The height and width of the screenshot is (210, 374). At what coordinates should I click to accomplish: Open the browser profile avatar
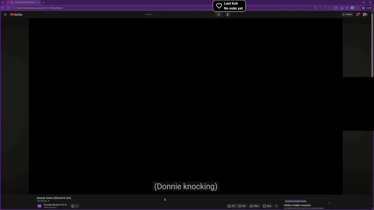(352, 8)
